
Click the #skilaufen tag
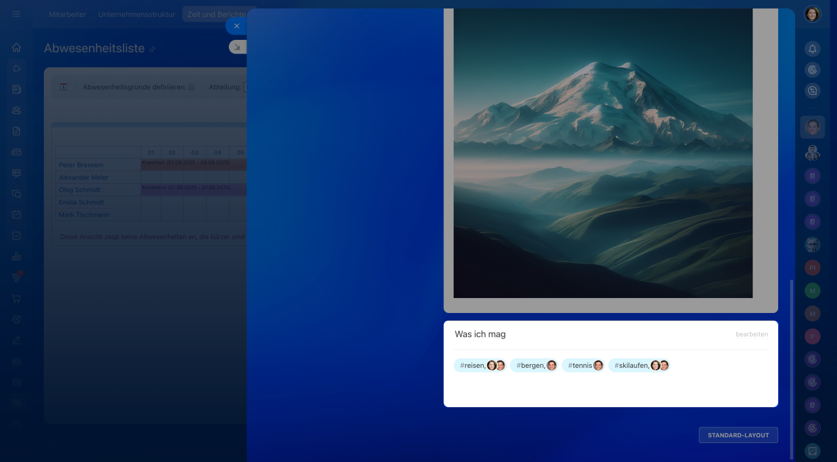tap(639, 365)
